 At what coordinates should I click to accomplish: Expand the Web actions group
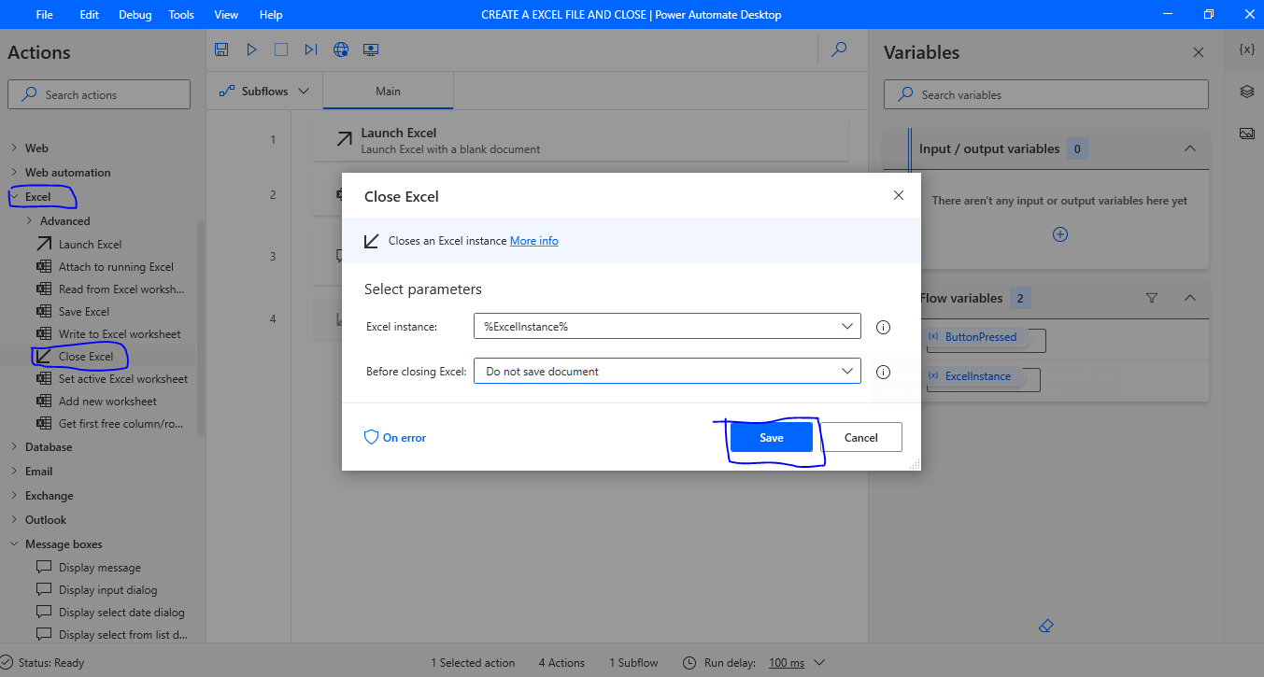point(15,148)
